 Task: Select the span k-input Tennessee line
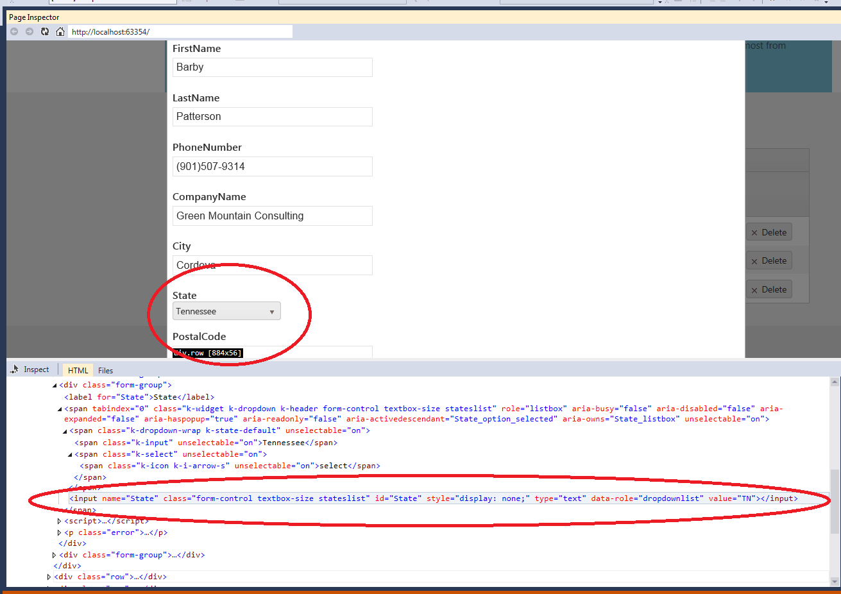[x=206, y=443]
